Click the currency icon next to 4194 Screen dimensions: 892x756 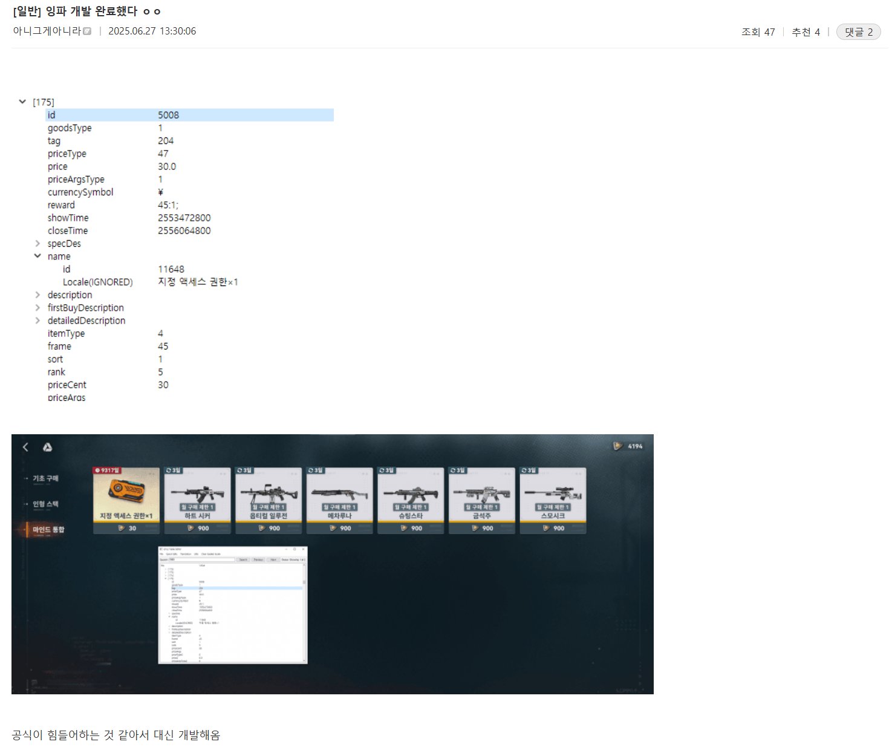pyautogui.click(x=617, y=446)
